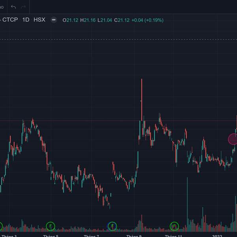Click the CTCP symbol title

pos(10,20)
